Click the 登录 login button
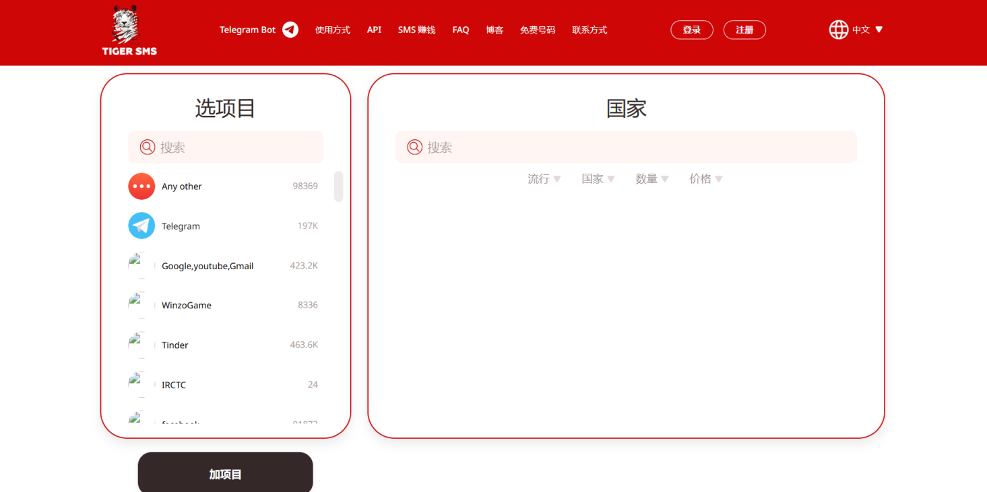The height and width of the screenshot is (492, 987). (x=691, y=30)
